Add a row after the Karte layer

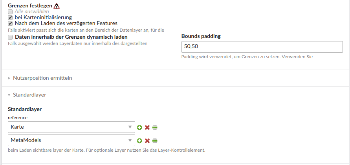[139, 127]
